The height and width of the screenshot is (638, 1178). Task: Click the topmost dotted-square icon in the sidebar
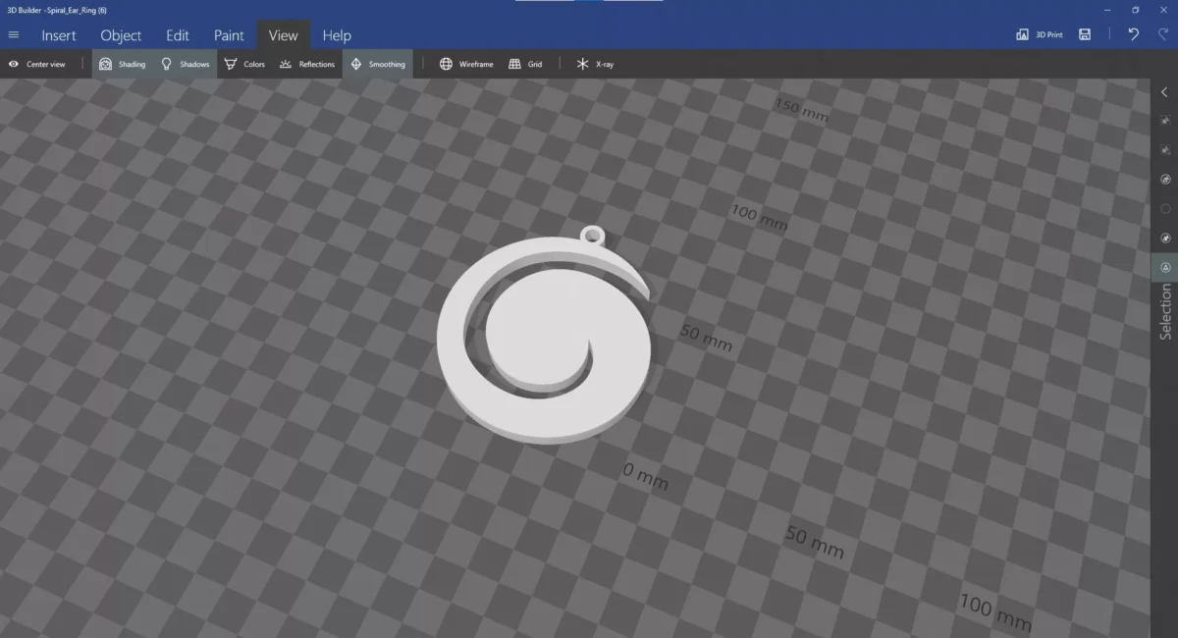point(1165,120)
